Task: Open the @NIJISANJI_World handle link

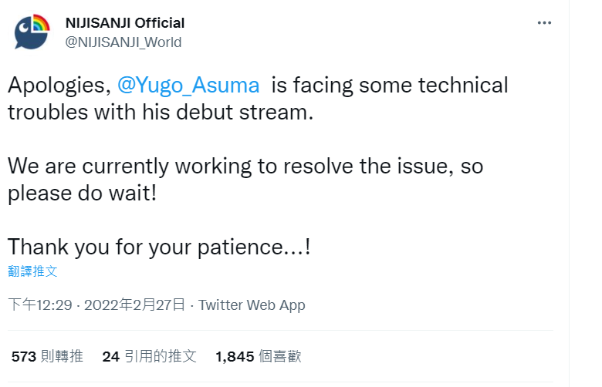Action: click(x=123, y=42)
